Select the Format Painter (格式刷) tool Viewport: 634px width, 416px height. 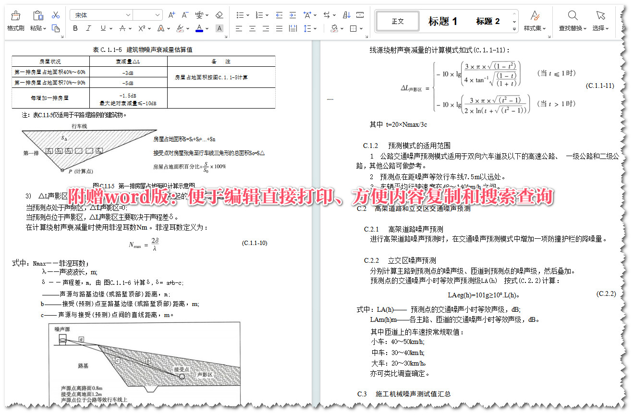(15, 18)
